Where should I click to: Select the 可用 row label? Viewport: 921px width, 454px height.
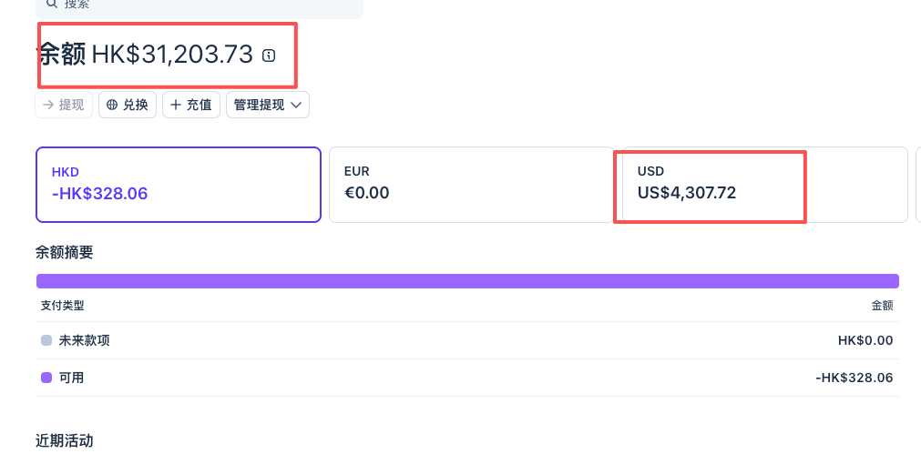pyautogui.click(x=71, y=378)
